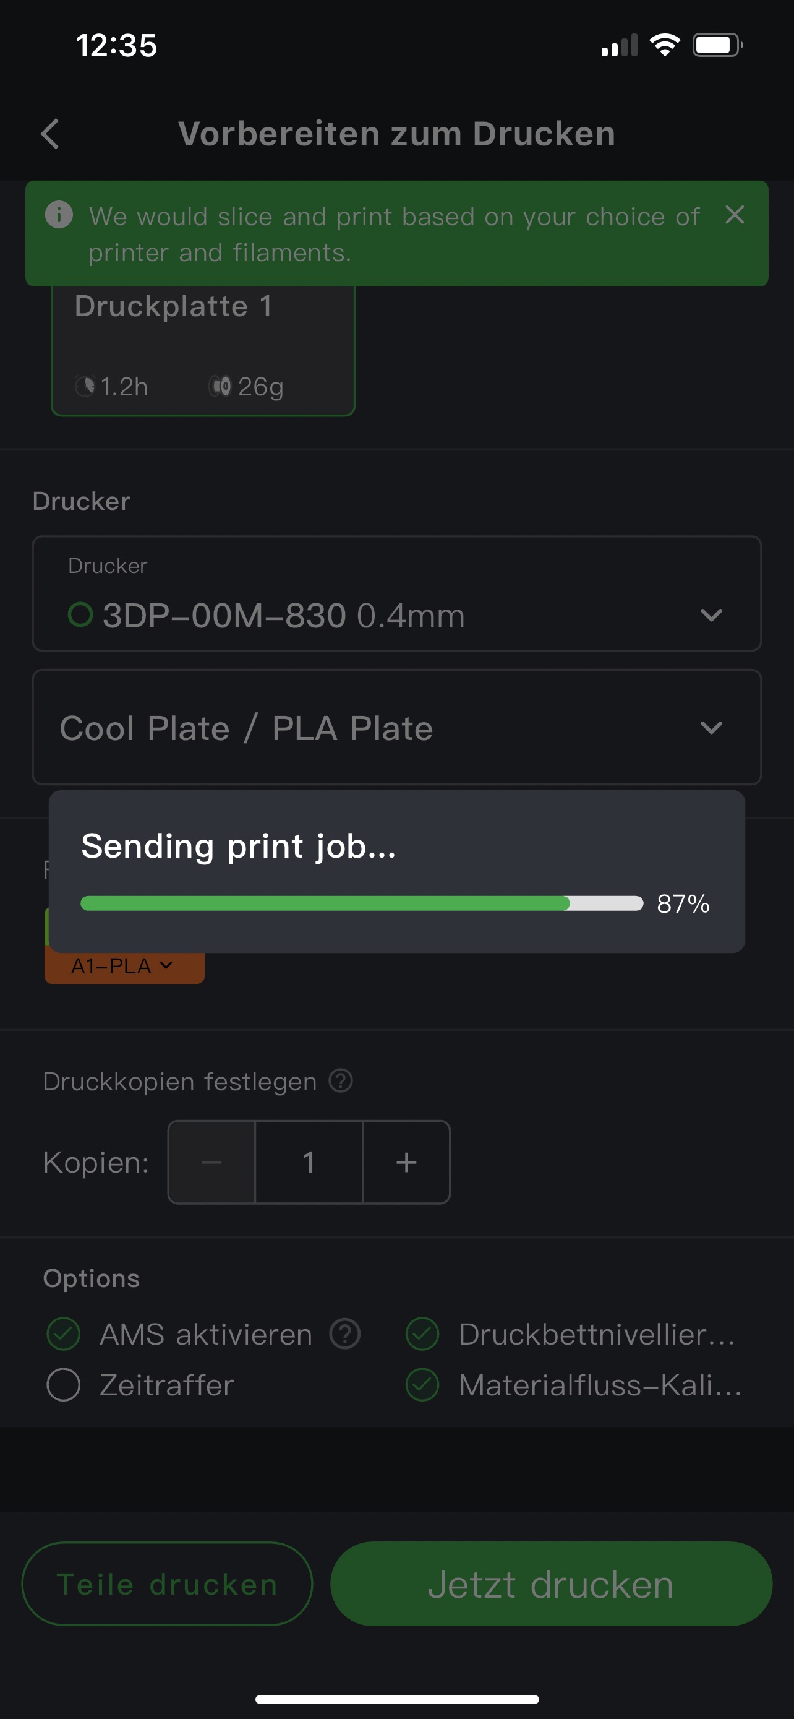
Task: Tap the info icon in the banner
Action: [x=59, y=215]
